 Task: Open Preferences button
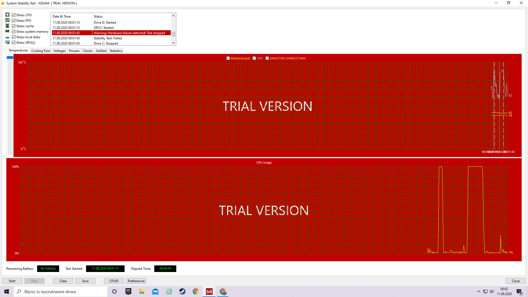point(136,281)
